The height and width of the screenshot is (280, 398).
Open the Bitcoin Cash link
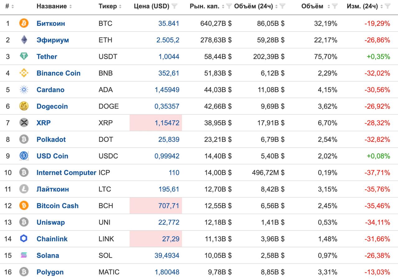[x=58, y=206]
